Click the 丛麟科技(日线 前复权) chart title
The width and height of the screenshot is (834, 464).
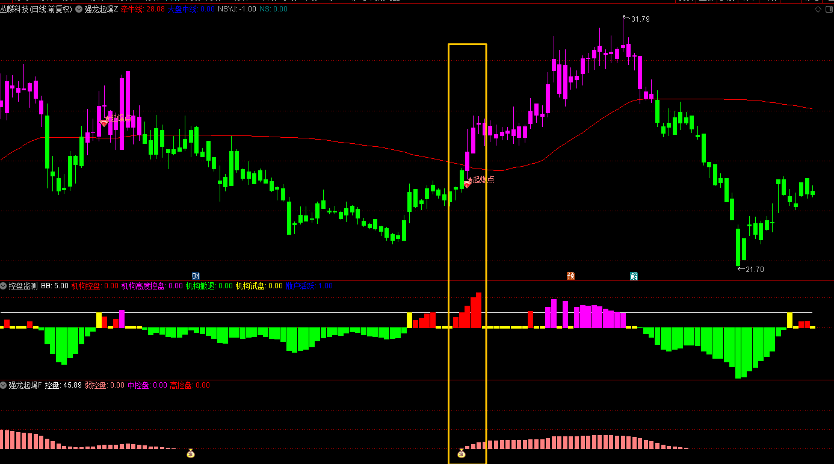click(x=36, y=10)
